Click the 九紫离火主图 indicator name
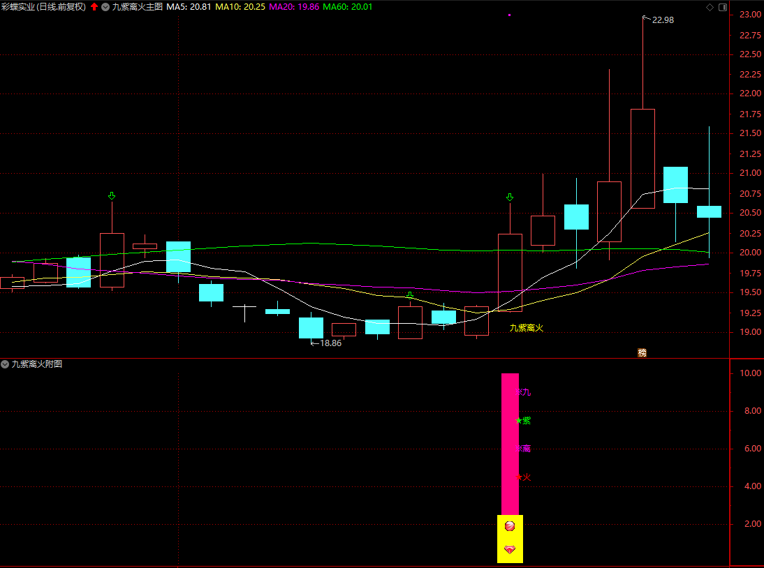Image resolution: width=764 pixels, height=568 pixels. pyautogui.click(x=138, y=7)
